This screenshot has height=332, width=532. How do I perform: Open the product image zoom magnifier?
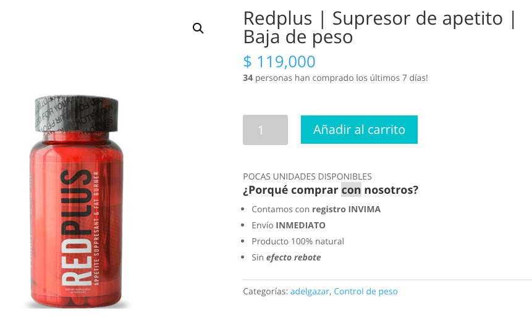[x=198, y=28]
